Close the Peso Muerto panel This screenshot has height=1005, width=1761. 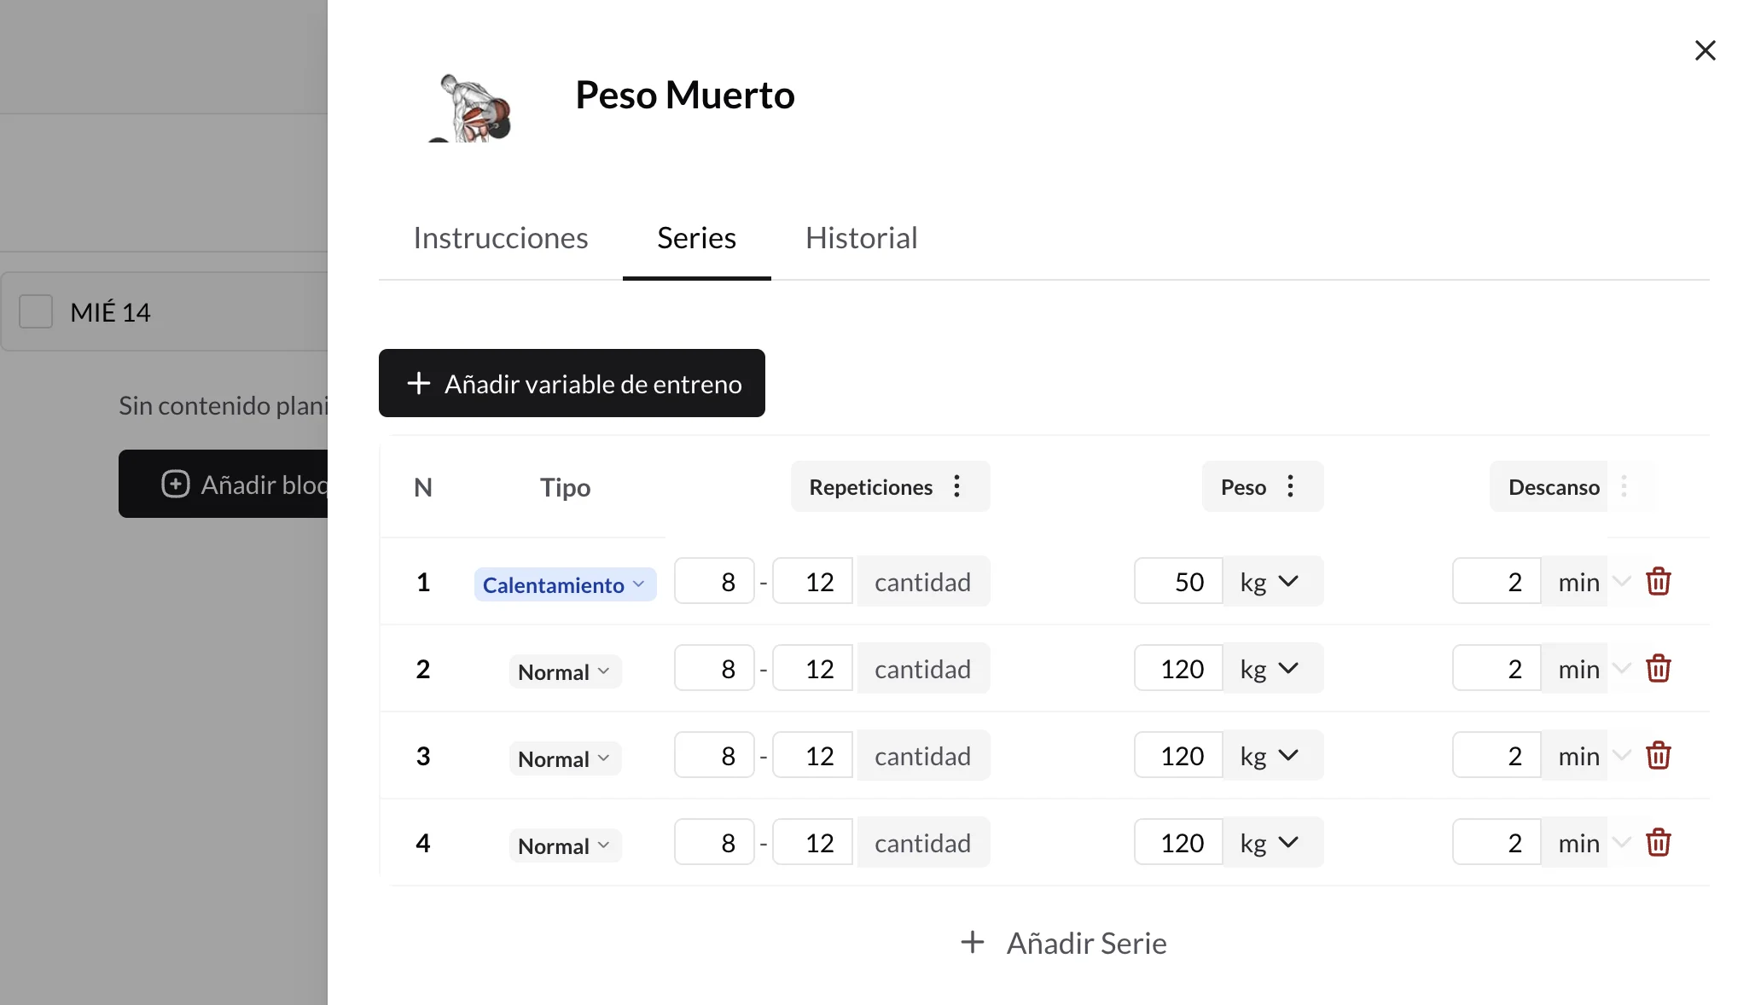[1705, 51]
